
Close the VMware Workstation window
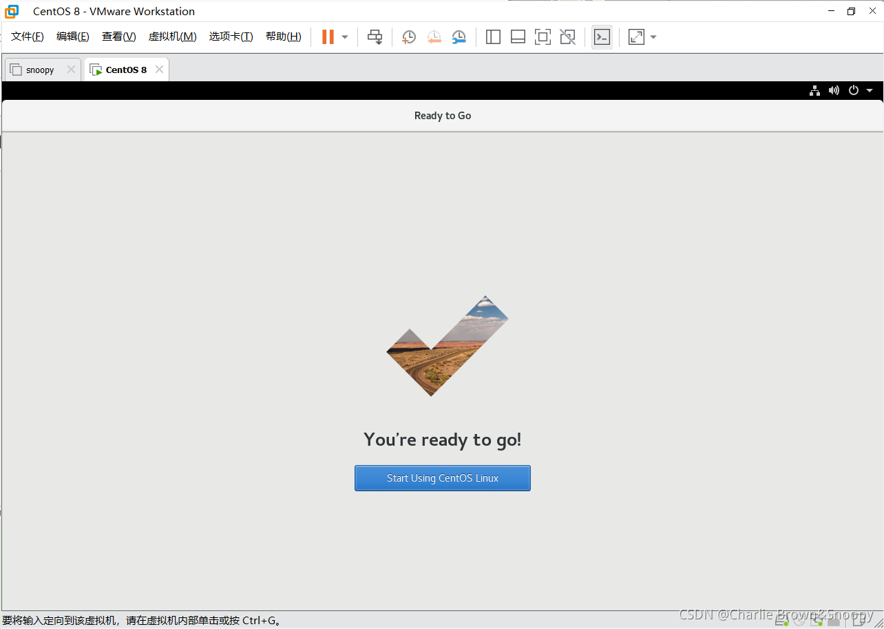872,11
